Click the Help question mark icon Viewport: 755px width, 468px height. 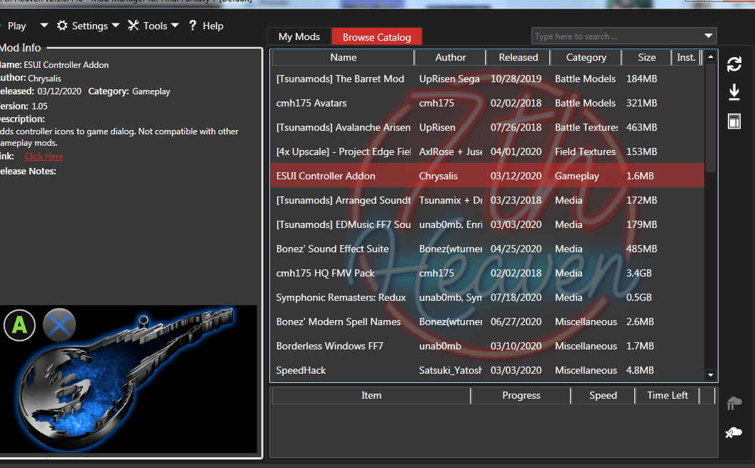pyautogui.click(x=193, y=26)
